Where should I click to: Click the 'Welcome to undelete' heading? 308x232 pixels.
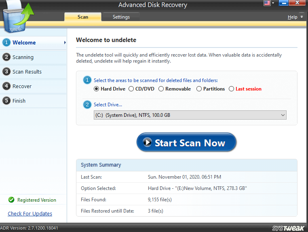pos(106,40)
